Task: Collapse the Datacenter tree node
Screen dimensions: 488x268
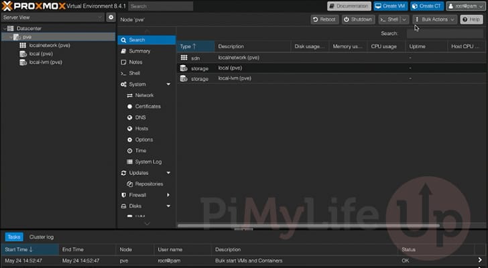Action: pos(5,28)
